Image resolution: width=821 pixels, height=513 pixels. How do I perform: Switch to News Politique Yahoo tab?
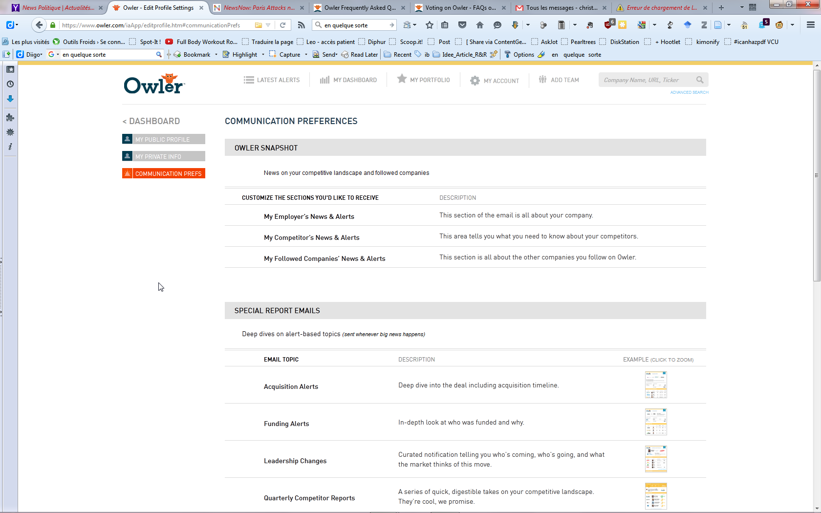(58, 7)
